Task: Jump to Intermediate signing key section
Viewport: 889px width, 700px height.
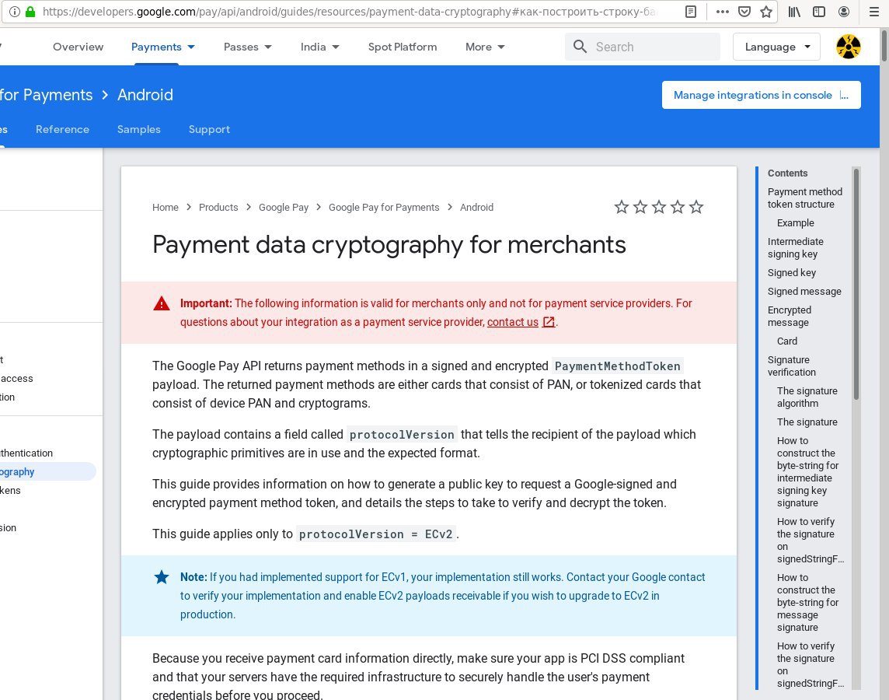Action: click(x=796, y=248)
